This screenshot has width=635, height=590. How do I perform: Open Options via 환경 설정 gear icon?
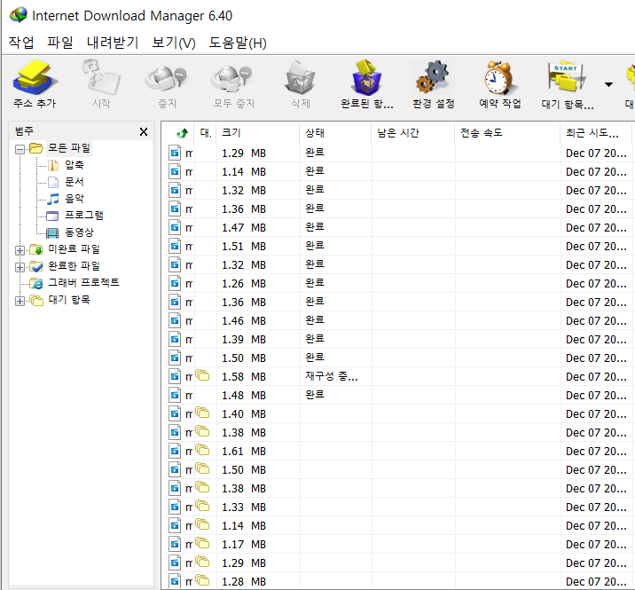433,77
